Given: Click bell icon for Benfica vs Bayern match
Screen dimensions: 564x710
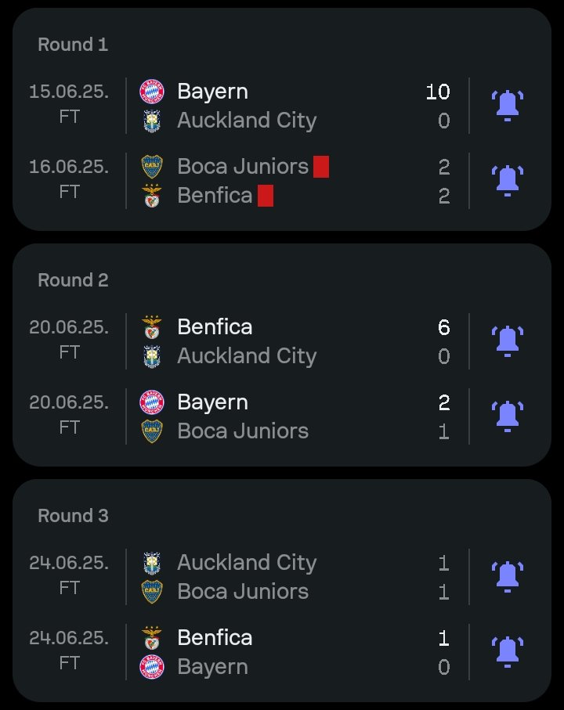Looking at the screenshot, I should (x=508, y=651).
